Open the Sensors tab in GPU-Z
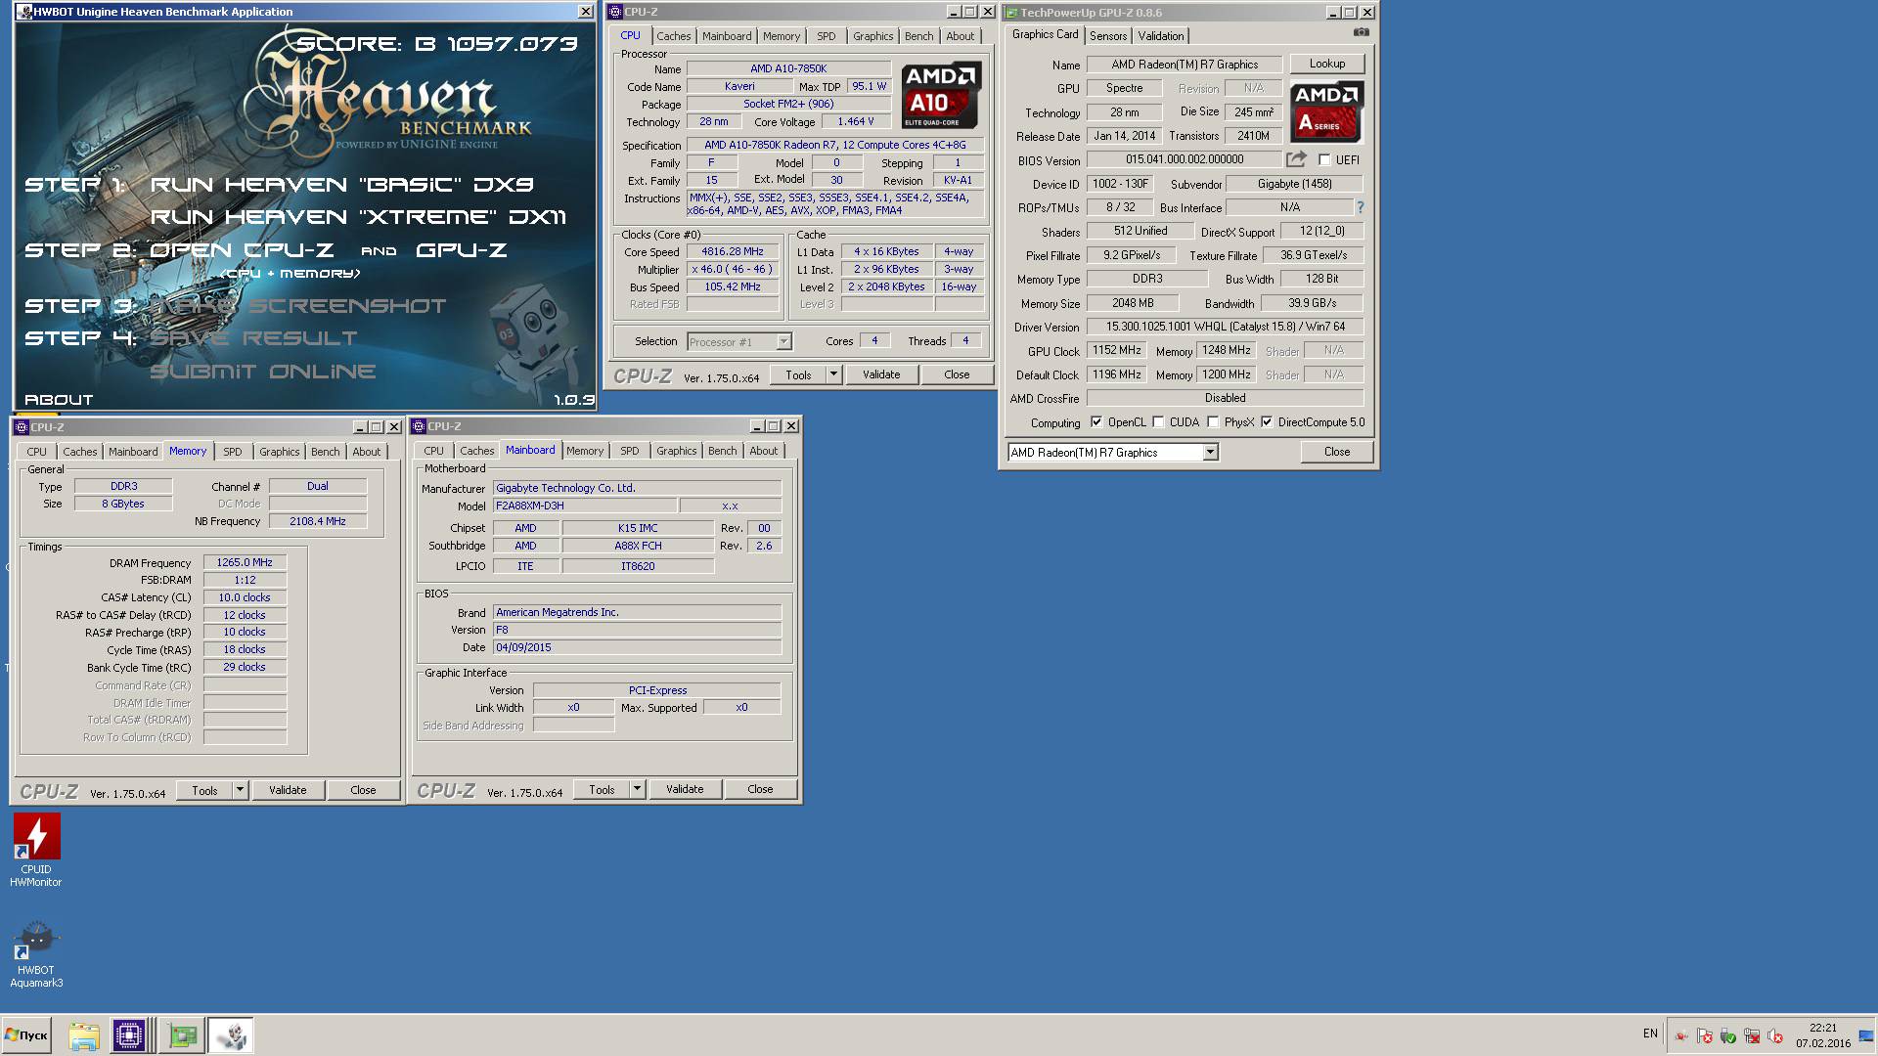 click(x=1108, y=36)
